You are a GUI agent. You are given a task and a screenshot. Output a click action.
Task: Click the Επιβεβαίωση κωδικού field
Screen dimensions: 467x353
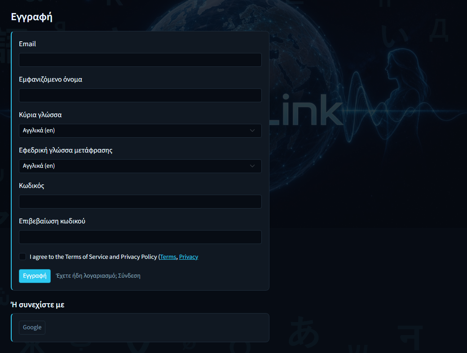(x=140, y=237)
